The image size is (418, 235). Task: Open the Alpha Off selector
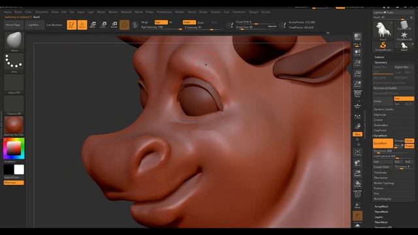(x=14, y=84)
